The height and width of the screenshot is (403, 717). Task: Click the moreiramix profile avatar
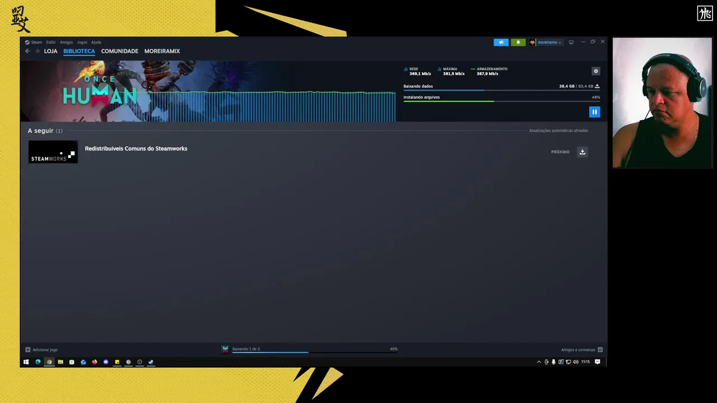click(532, 43)
